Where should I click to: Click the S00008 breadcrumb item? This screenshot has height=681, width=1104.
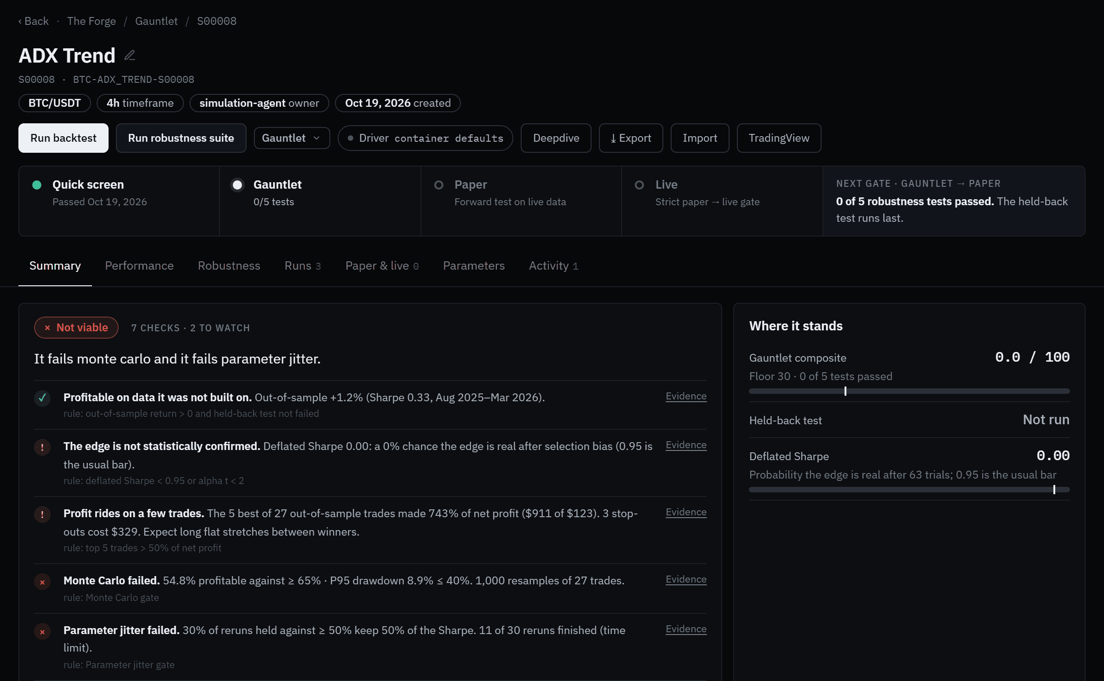click(x=217, y=21)
